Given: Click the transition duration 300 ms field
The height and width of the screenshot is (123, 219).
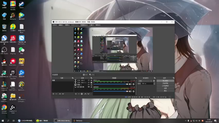Looking at the screenshot, I should [147, 84].
